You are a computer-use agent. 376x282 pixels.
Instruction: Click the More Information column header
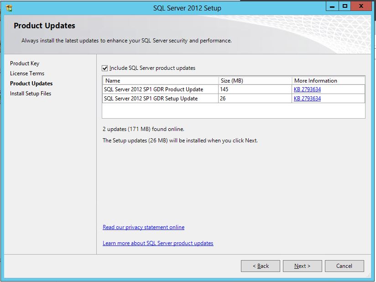pyautogui.click(x=328, y=81)
